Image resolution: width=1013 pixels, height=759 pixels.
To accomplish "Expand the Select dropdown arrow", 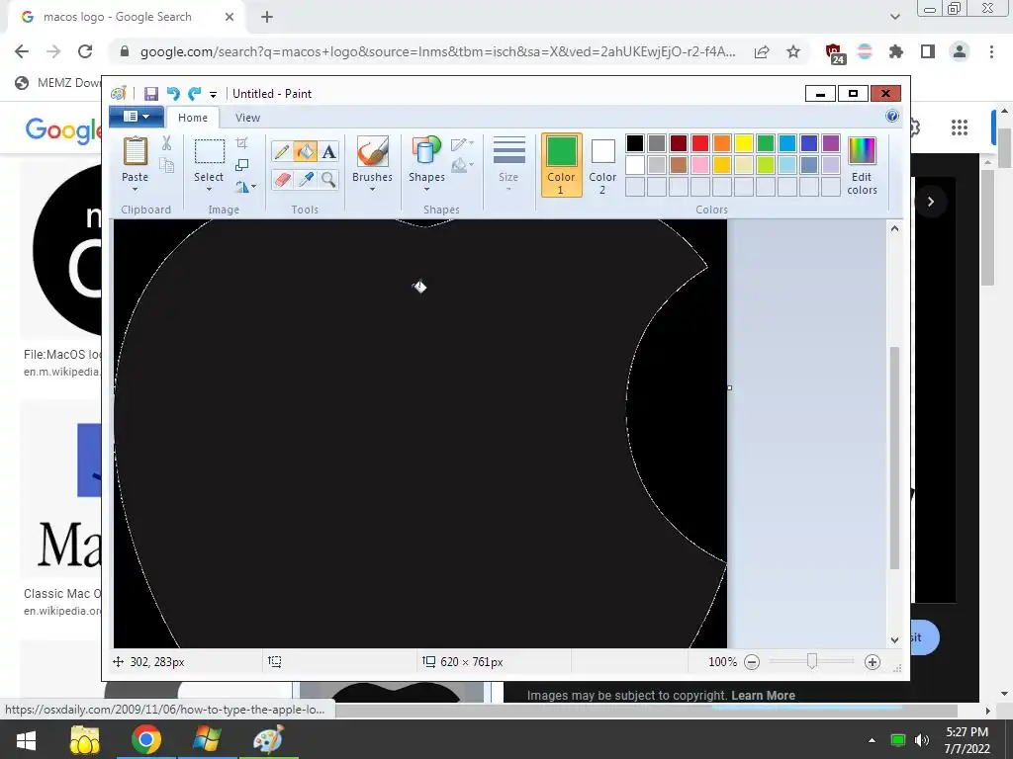I will coord(209,189).
